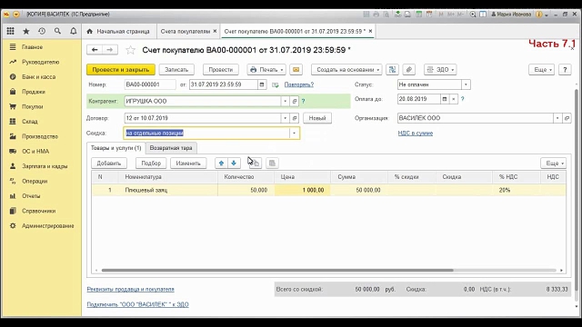Open the sections menu grid icon
This screenshot has height=327, width=582.
[x=10, y=32]
